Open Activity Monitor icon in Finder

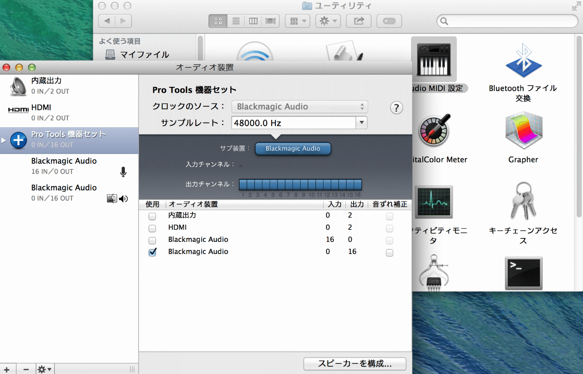tap(434, 202)
